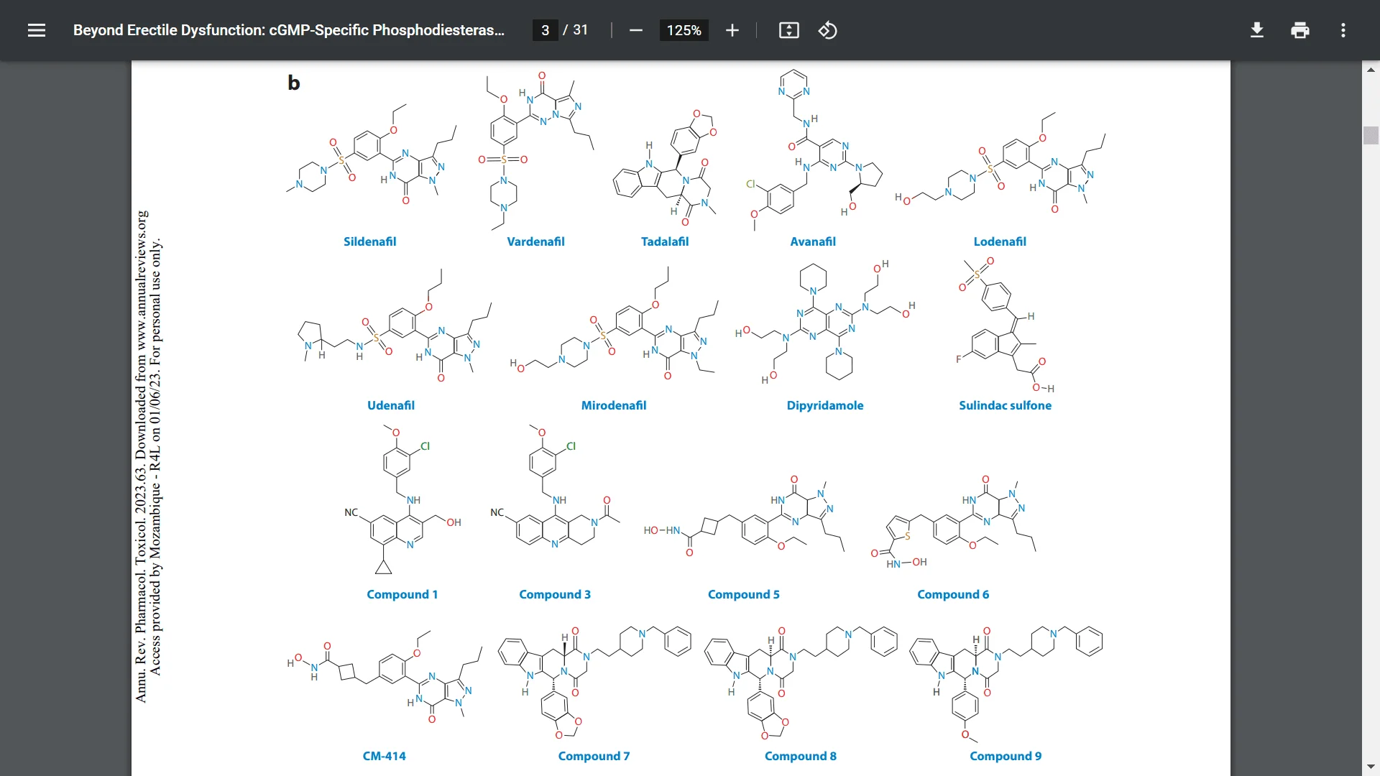
Task: Click the scrollbar down arrow
Action: pos(1371,767)
